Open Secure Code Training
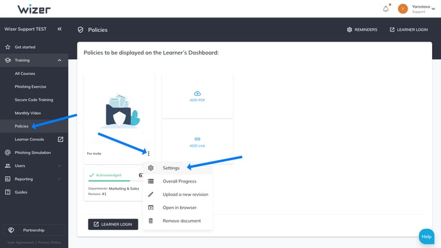The height and width of the screenshot is (248, 441). click(x=34, y=100)
